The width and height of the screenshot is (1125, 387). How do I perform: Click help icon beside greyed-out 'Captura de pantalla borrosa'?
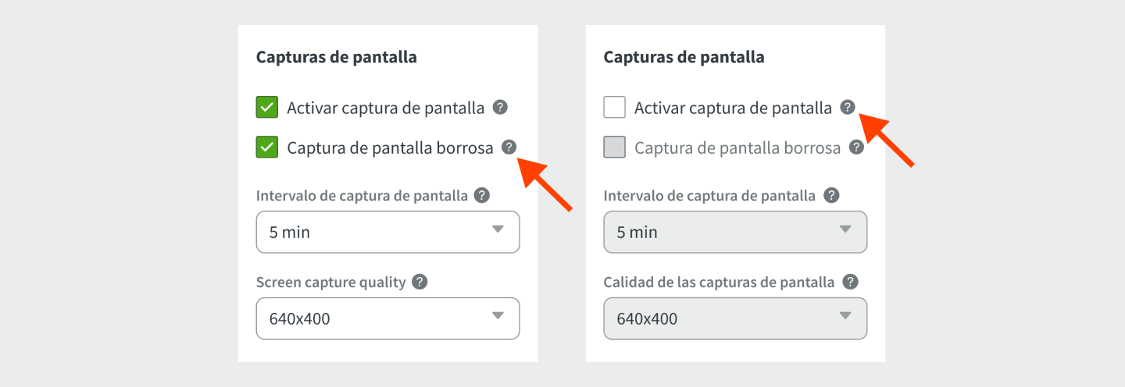pyautogui.click(x=856, y=147)
